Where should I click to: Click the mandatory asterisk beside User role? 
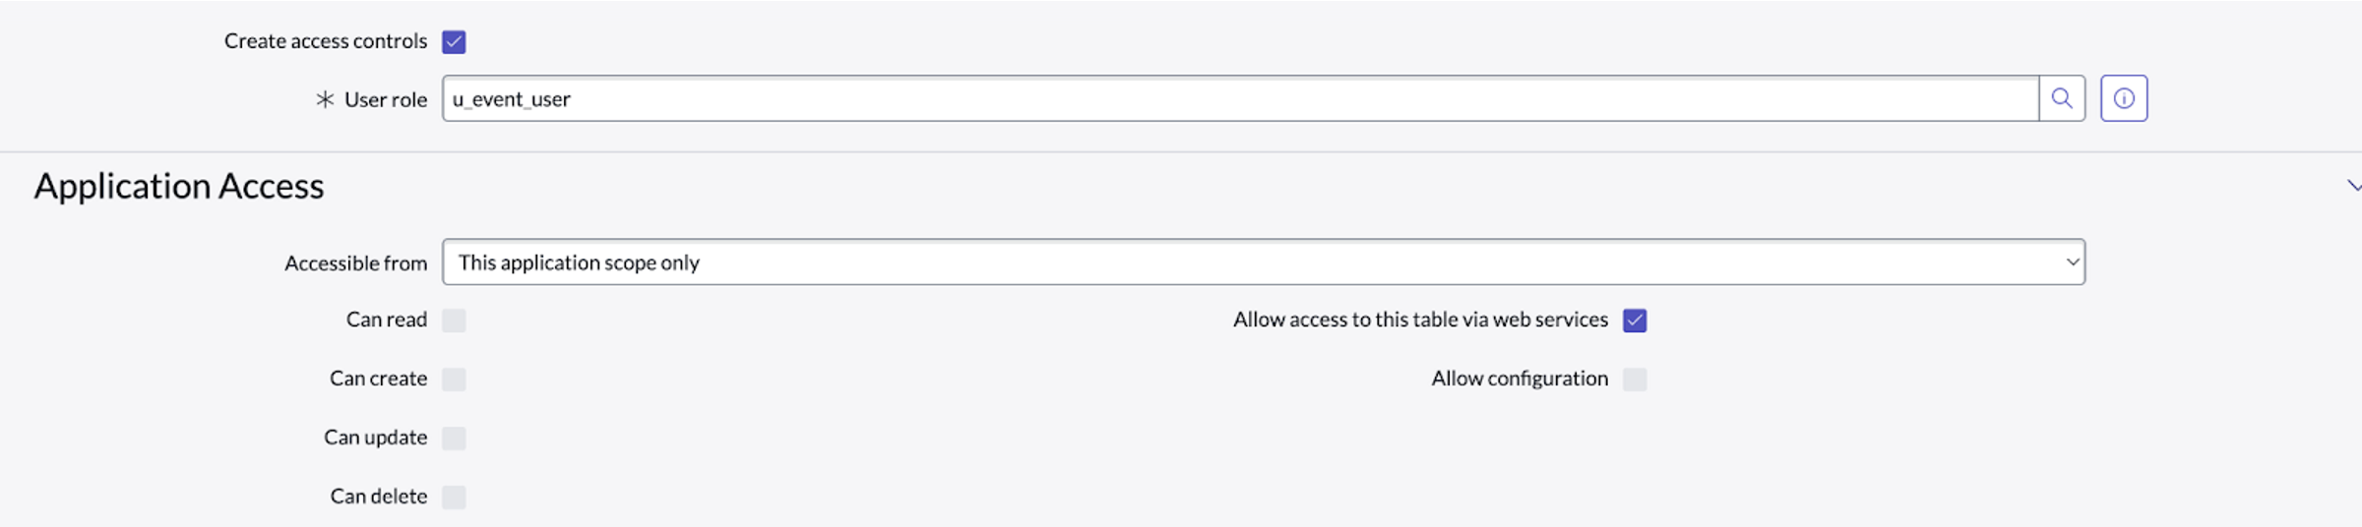coord(325,99)
